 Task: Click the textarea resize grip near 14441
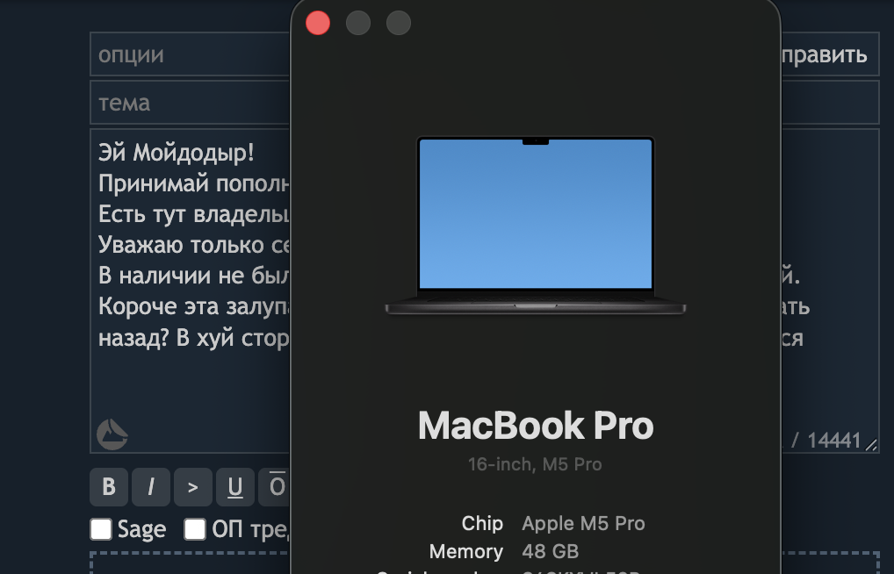pos(872,445)
